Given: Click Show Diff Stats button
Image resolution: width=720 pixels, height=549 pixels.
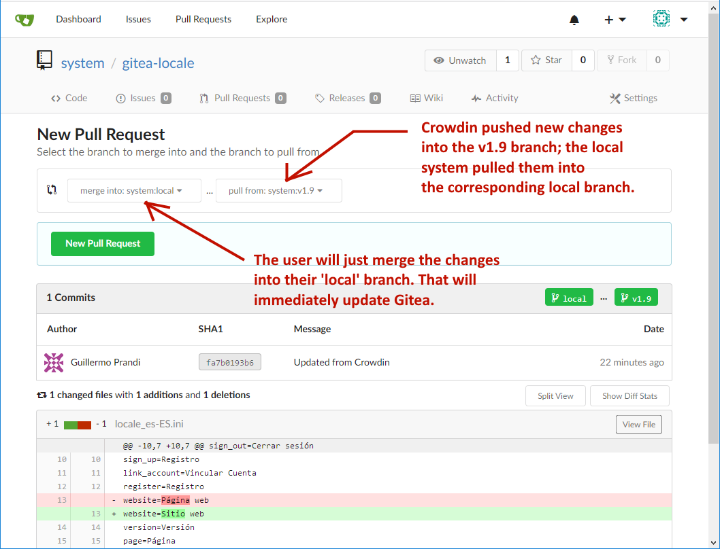Looking at the screenshot, I should [629, 396].
